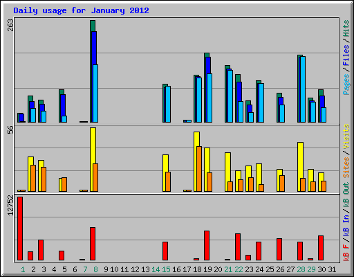Viewport: 354px width, 277px height.
Task: Click the title "Daily usage for January 2012"
Action: (81, 10)
